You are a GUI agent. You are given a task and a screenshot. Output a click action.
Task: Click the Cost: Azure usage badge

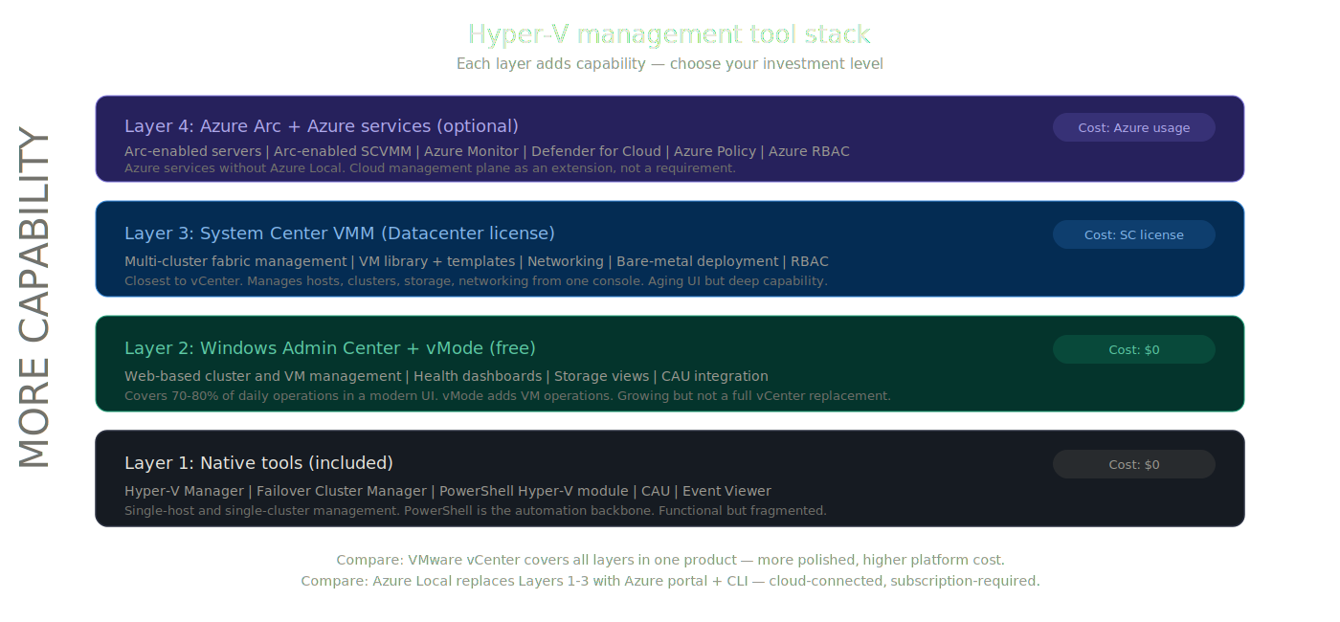[1133, 126]
